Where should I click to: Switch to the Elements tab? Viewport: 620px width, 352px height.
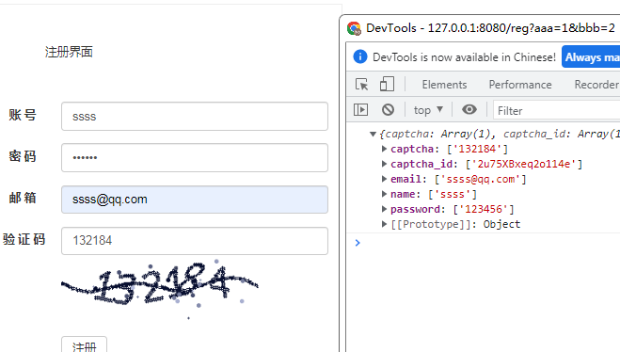(x=444, y=85)
